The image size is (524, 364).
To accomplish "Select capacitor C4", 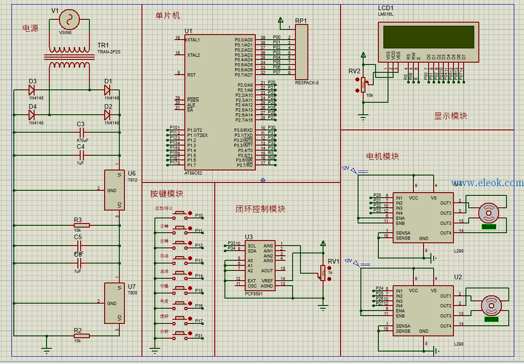I will coord(81,155).
